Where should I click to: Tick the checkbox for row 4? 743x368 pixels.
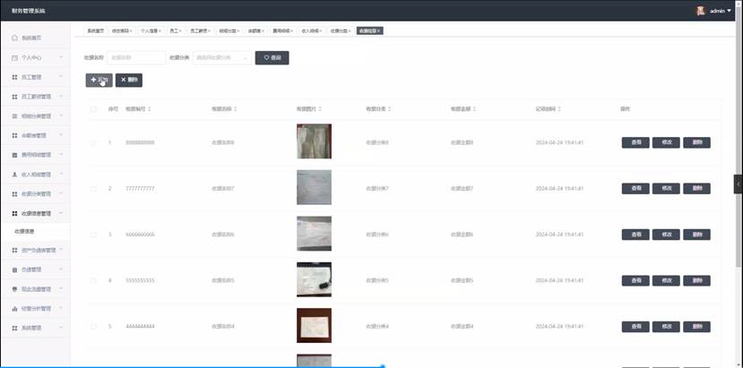click(93, 280)
